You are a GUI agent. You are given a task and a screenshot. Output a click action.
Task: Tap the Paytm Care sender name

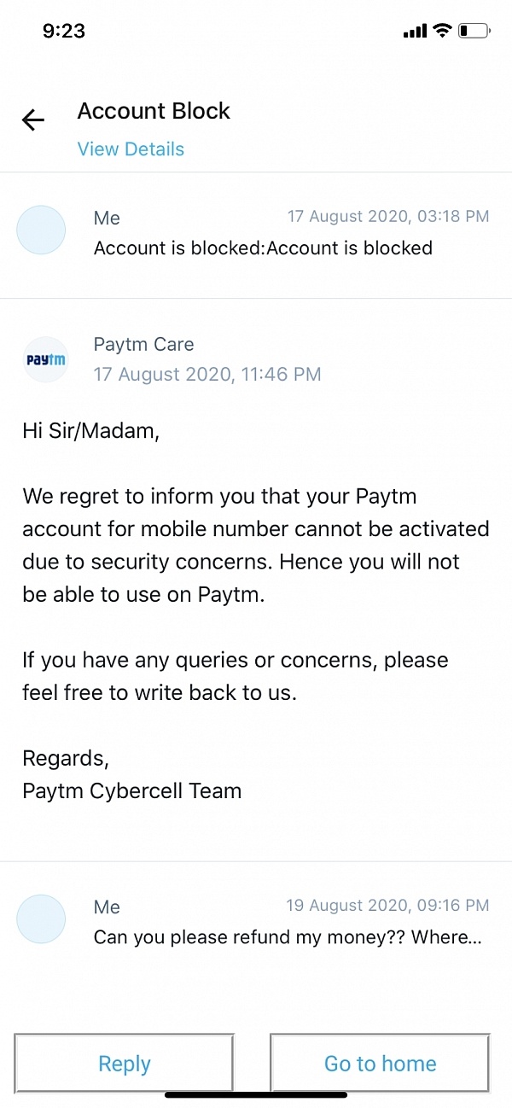click(143, 345)
